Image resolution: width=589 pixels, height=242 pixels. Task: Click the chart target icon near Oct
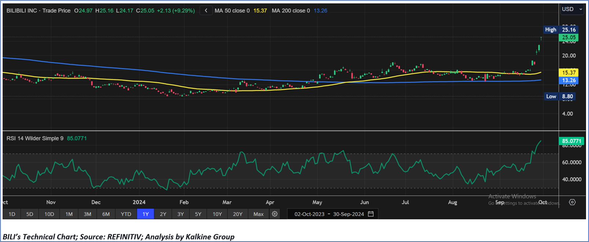click(x=572, y=202)
